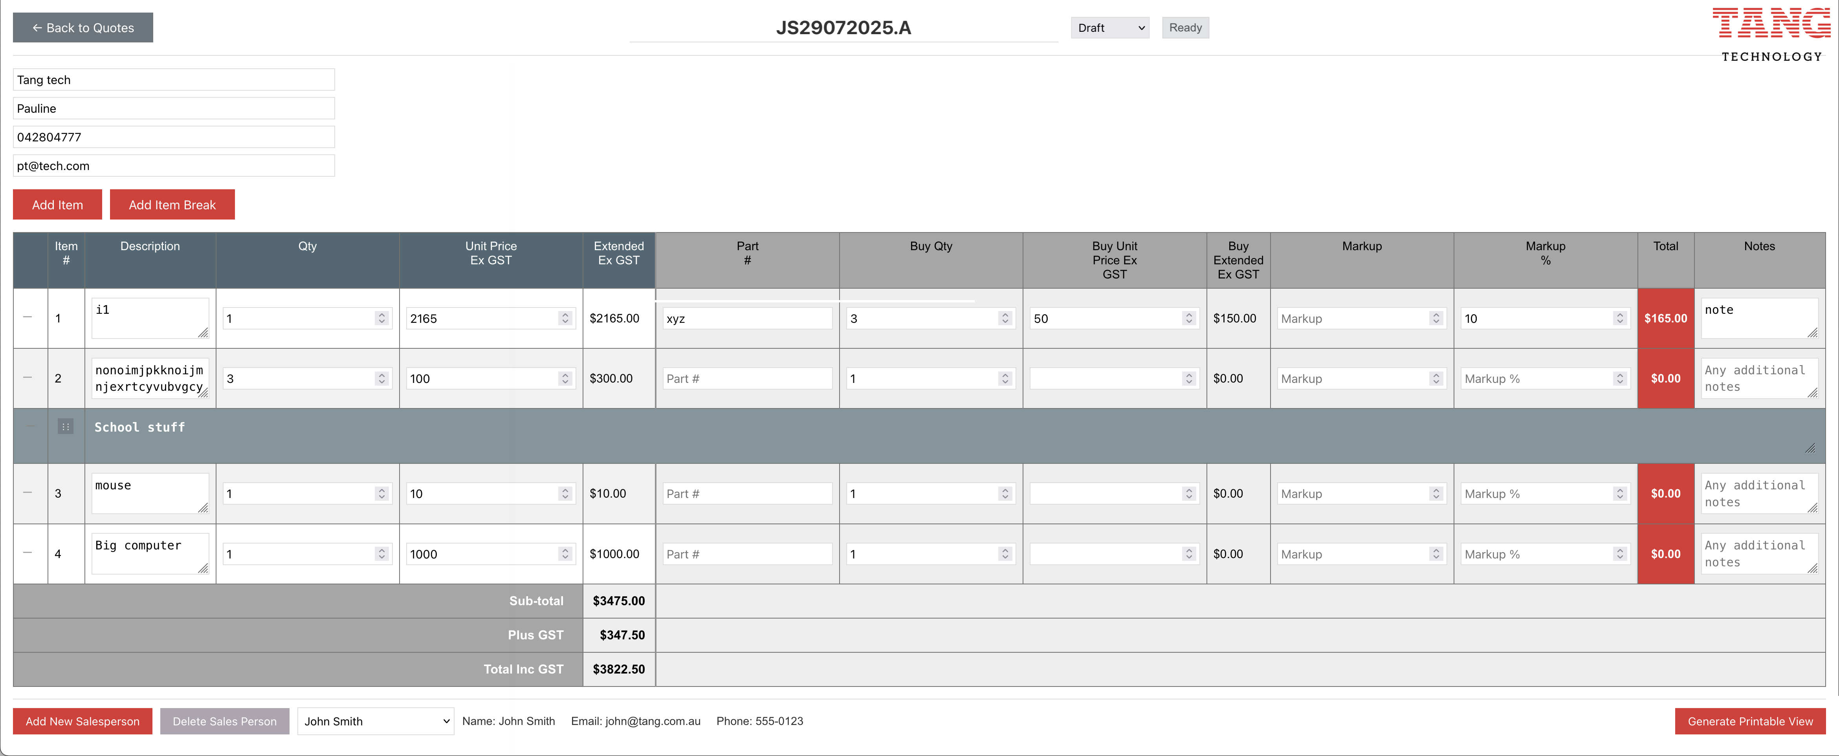The image size is (1839, 756).
Task: Click the Markup % stepper on item 1
Action: (x=1619, y=319)
